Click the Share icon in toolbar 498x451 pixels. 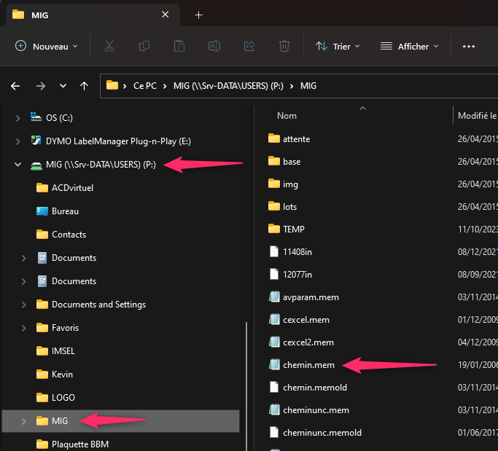tap(249, 46)
